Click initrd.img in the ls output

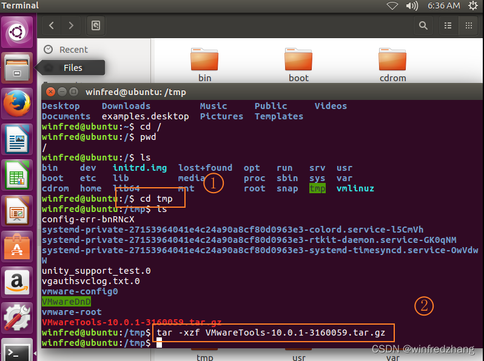pos(140,168)
